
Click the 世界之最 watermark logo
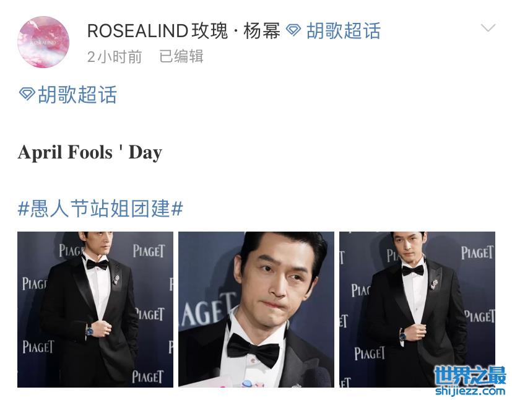(470, 375)
